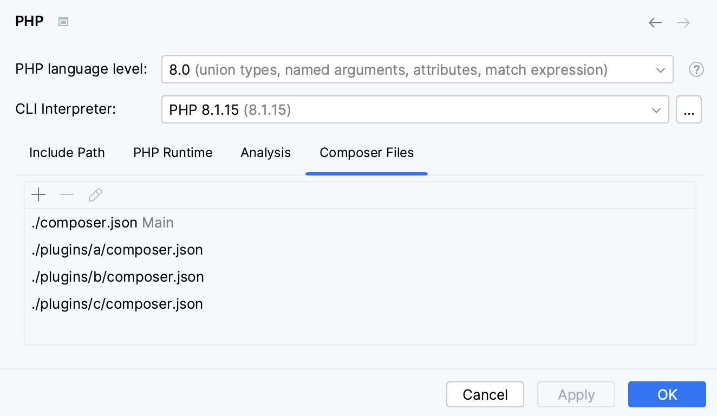Click the OK button
This screenshot has width=717, height=416.
[x=667, y=394]
